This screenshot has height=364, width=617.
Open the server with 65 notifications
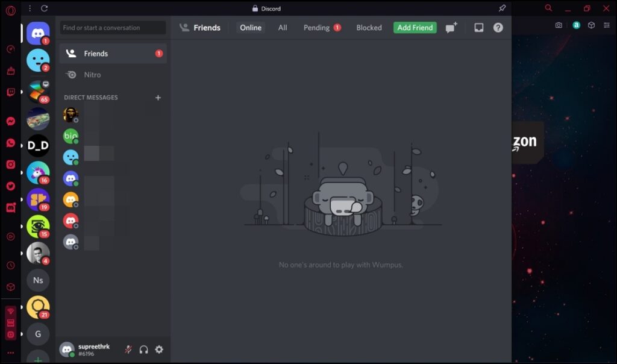38,92
